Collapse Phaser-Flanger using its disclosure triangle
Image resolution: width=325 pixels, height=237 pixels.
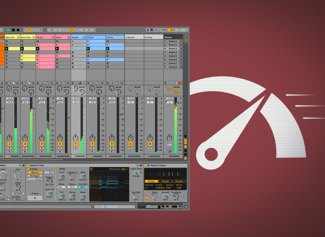tap(148, 165)
